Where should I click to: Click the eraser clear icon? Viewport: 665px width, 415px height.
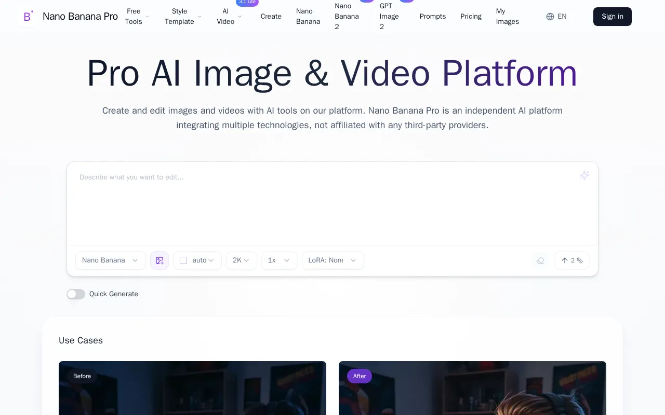tap(540, 260)
